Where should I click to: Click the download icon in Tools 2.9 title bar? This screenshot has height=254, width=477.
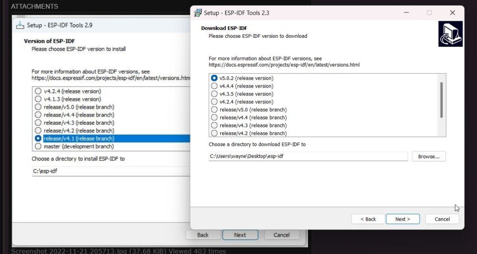19,25
